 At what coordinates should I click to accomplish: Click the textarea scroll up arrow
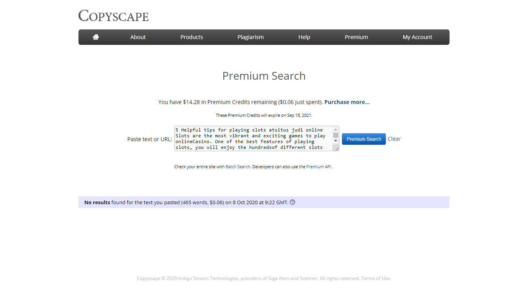336,130
